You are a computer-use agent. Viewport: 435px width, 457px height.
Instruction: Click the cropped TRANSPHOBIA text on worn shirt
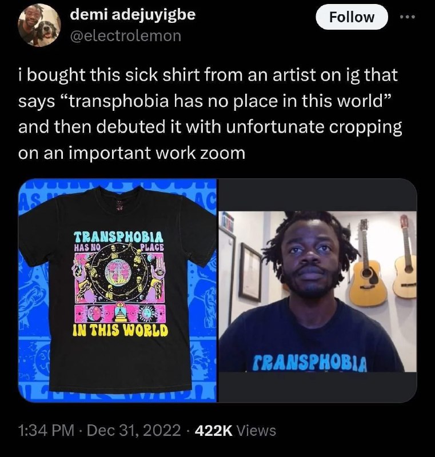[311, 363]
